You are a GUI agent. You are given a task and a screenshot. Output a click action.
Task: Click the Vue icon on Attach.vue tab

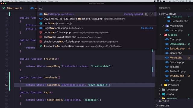(4, 8)
